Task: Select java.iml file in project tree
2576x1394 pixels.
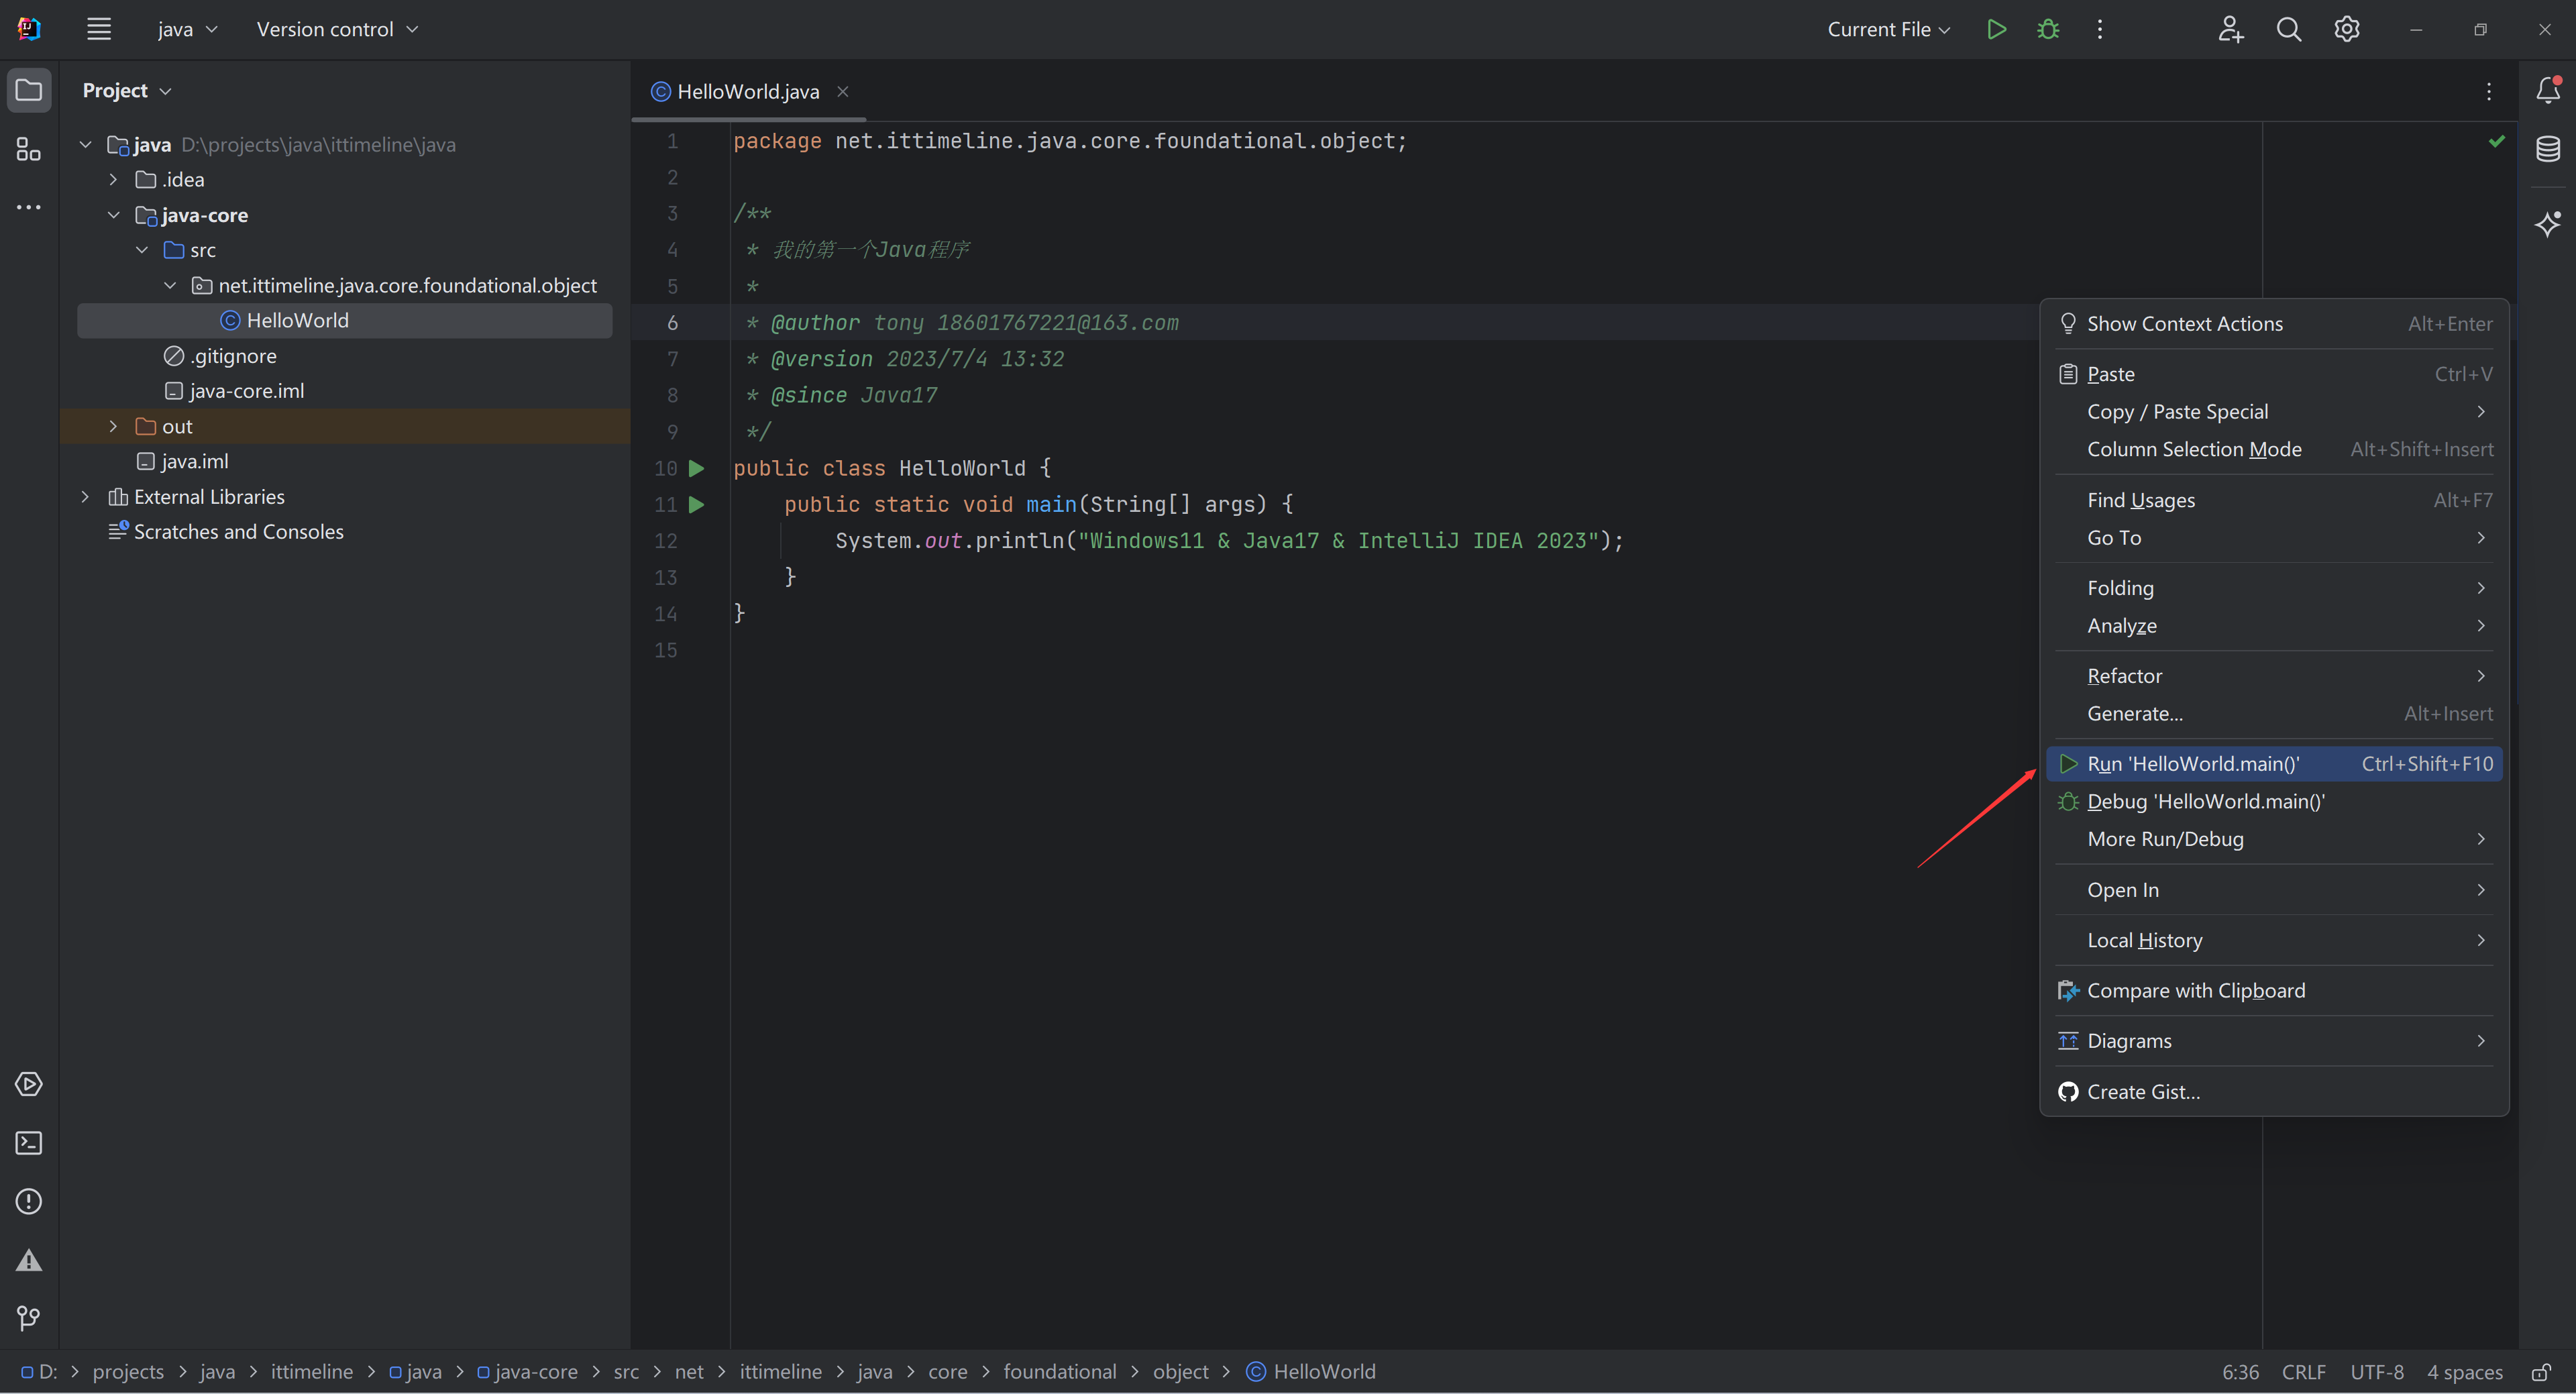Action: pyautogui.click(x=182, y=461)
